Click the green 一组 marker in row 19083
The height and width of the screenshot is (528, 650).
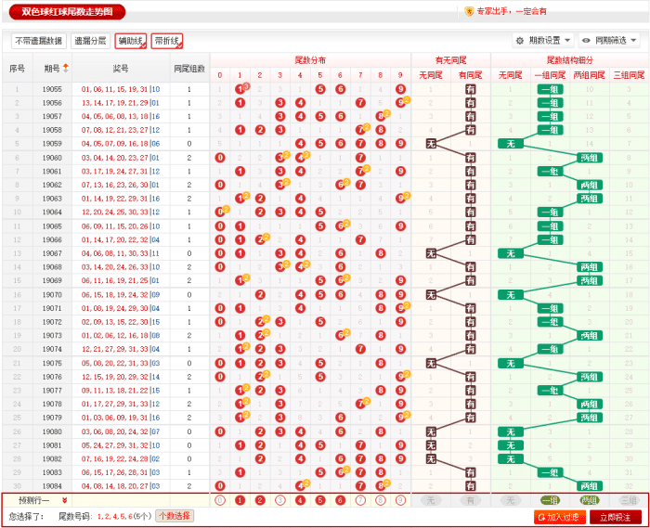(x=550, y=472)
